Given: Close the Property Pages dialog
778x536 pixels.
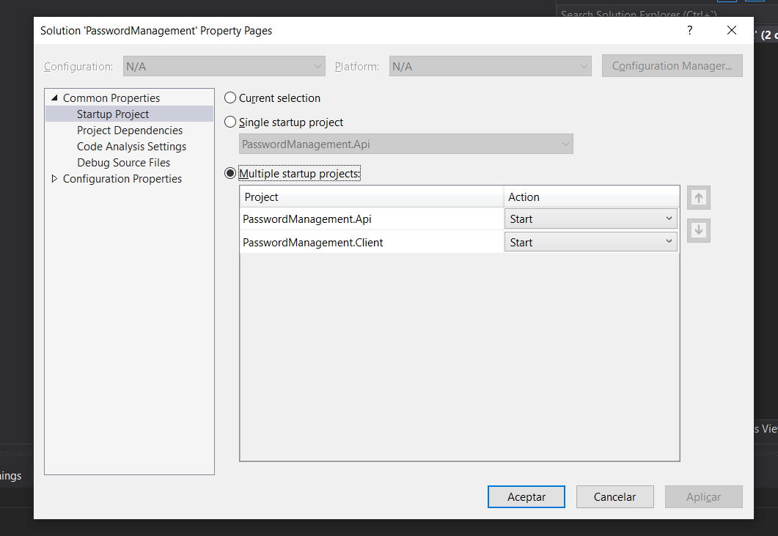Looking at the screenshot, I should click(731, 30).
